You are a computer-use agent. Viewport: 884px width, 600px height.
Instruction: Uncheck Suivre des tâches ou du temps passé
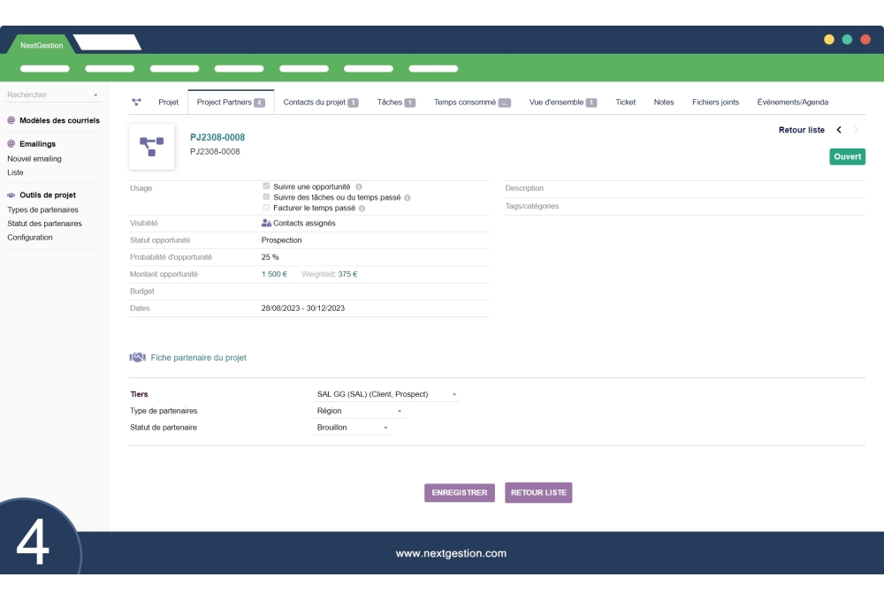tap(266, 196)
